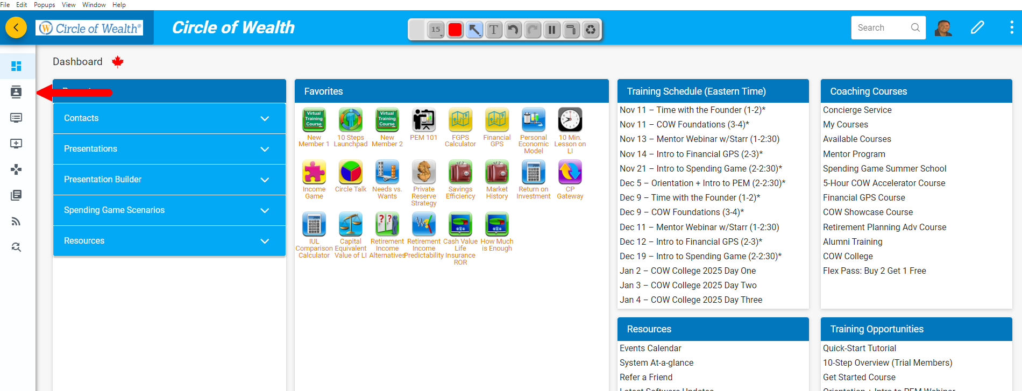
Task: Open the 10 Steps Launchpad favorite
Action: 351,127
